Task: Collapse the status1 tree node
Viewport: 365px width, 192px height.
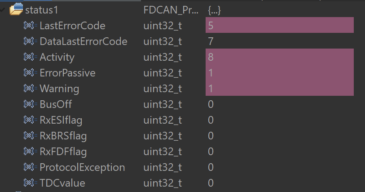Action: [x=4, y=9]
